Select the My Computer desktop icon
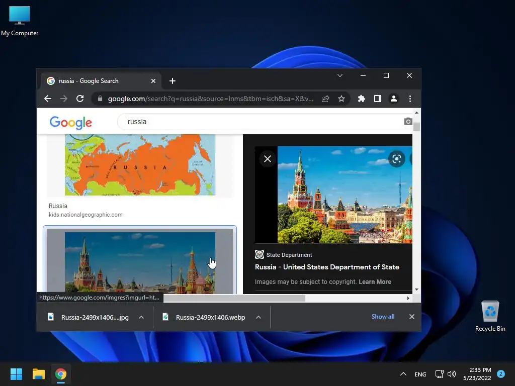This screenshot has width=515, height=386. pos(20,21)
